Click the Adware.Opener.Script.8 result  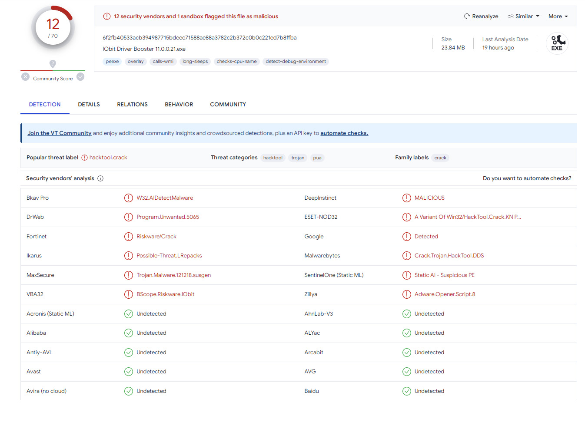(445, 294)
